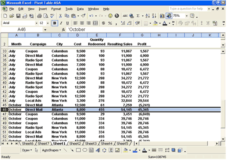The width and height of the screenshot is (227, 160).
Task: Open the Draw menu dropdown
Action: coord(27,150)
